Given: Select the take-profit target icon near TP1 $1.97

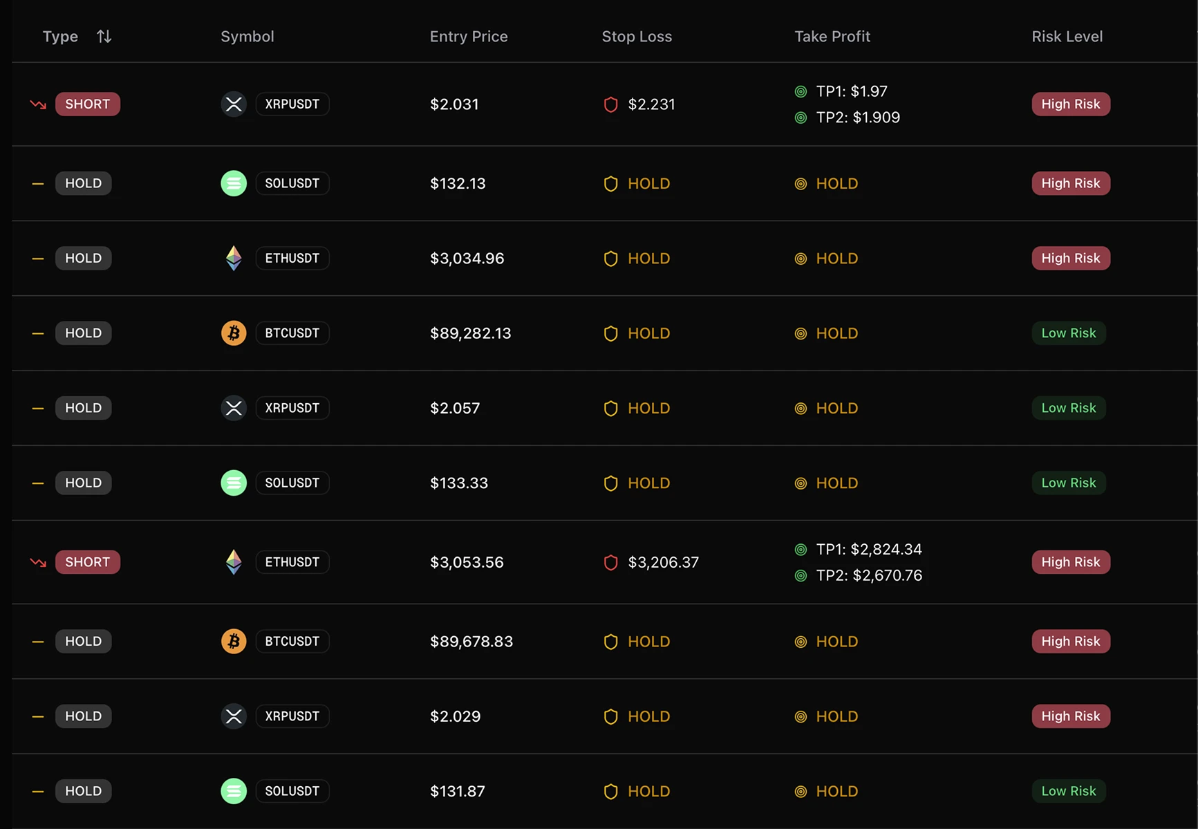Looking at the screenshot, I should (801, 91).
